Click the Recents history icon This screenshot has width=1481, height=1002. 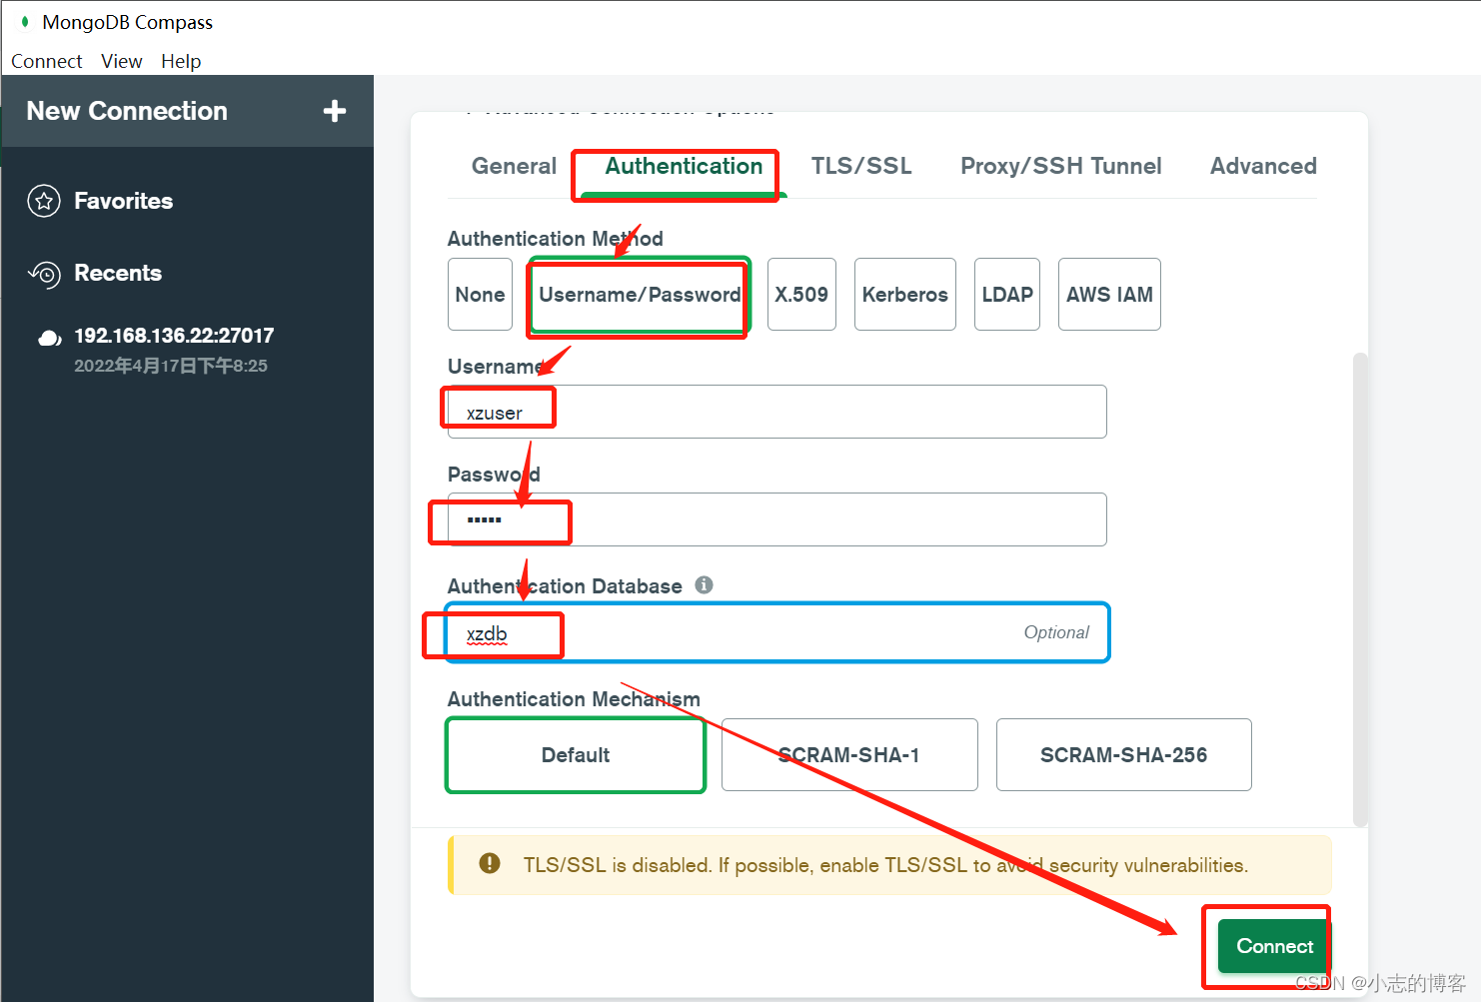tap(44, 274)
